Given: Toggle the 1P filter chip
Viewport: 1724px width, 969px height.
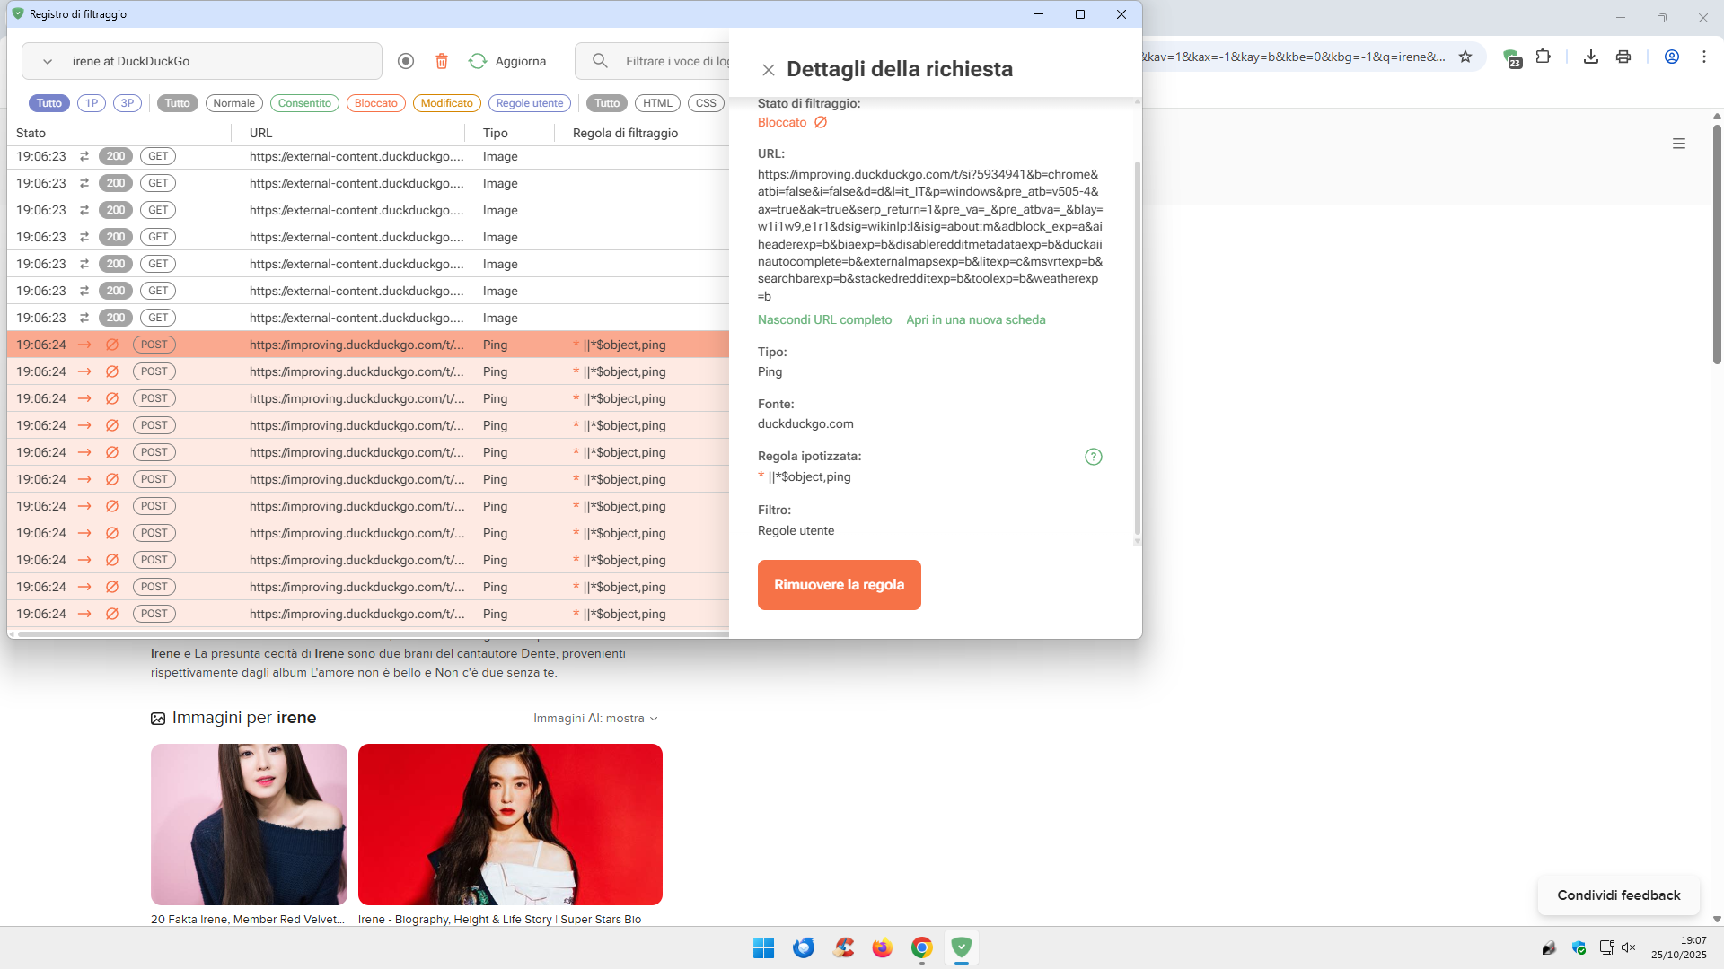Looking at the screenshot, I should (91, 103).
